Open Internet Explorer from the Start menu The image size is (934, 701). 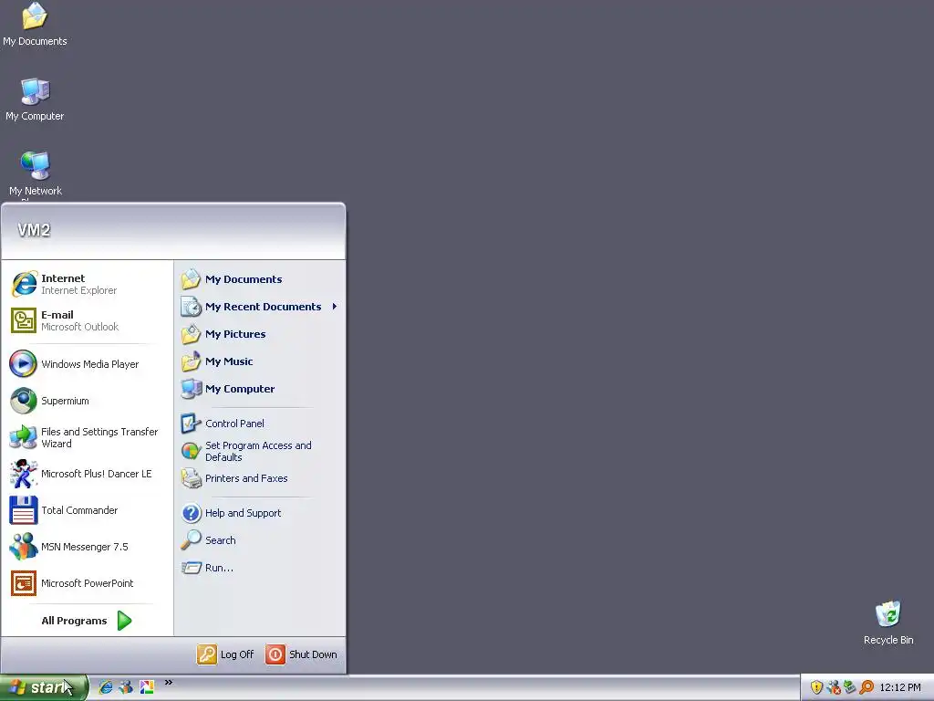pos(87,284)
